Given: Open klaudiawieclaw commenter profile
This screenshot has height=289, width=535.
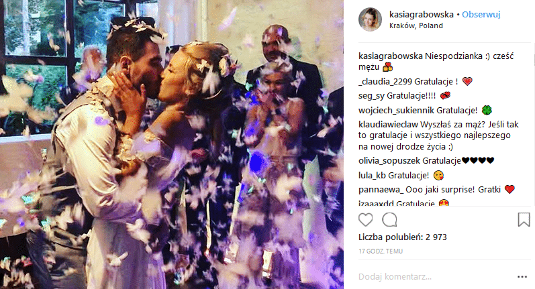Looking at the screenshot, I should (388, 125).
